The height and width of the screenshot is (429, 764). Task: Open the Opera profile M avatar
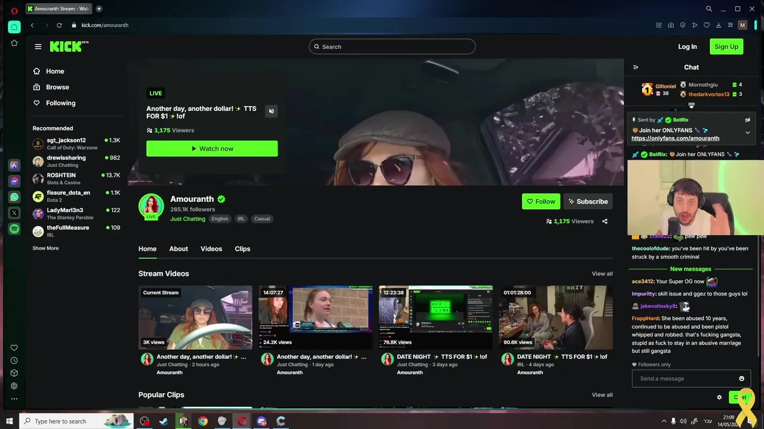pos(743,25)
